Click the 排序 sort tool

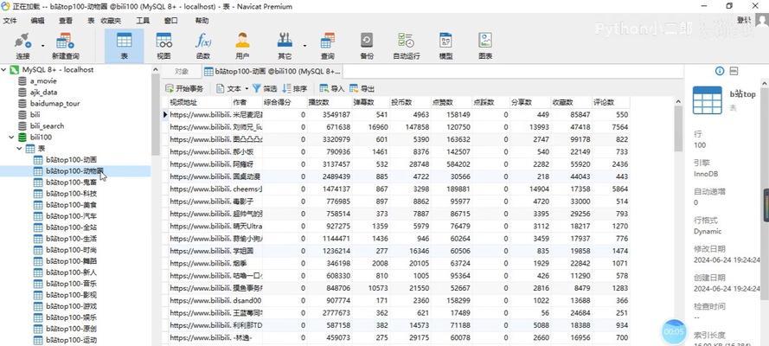coord(294,89)
